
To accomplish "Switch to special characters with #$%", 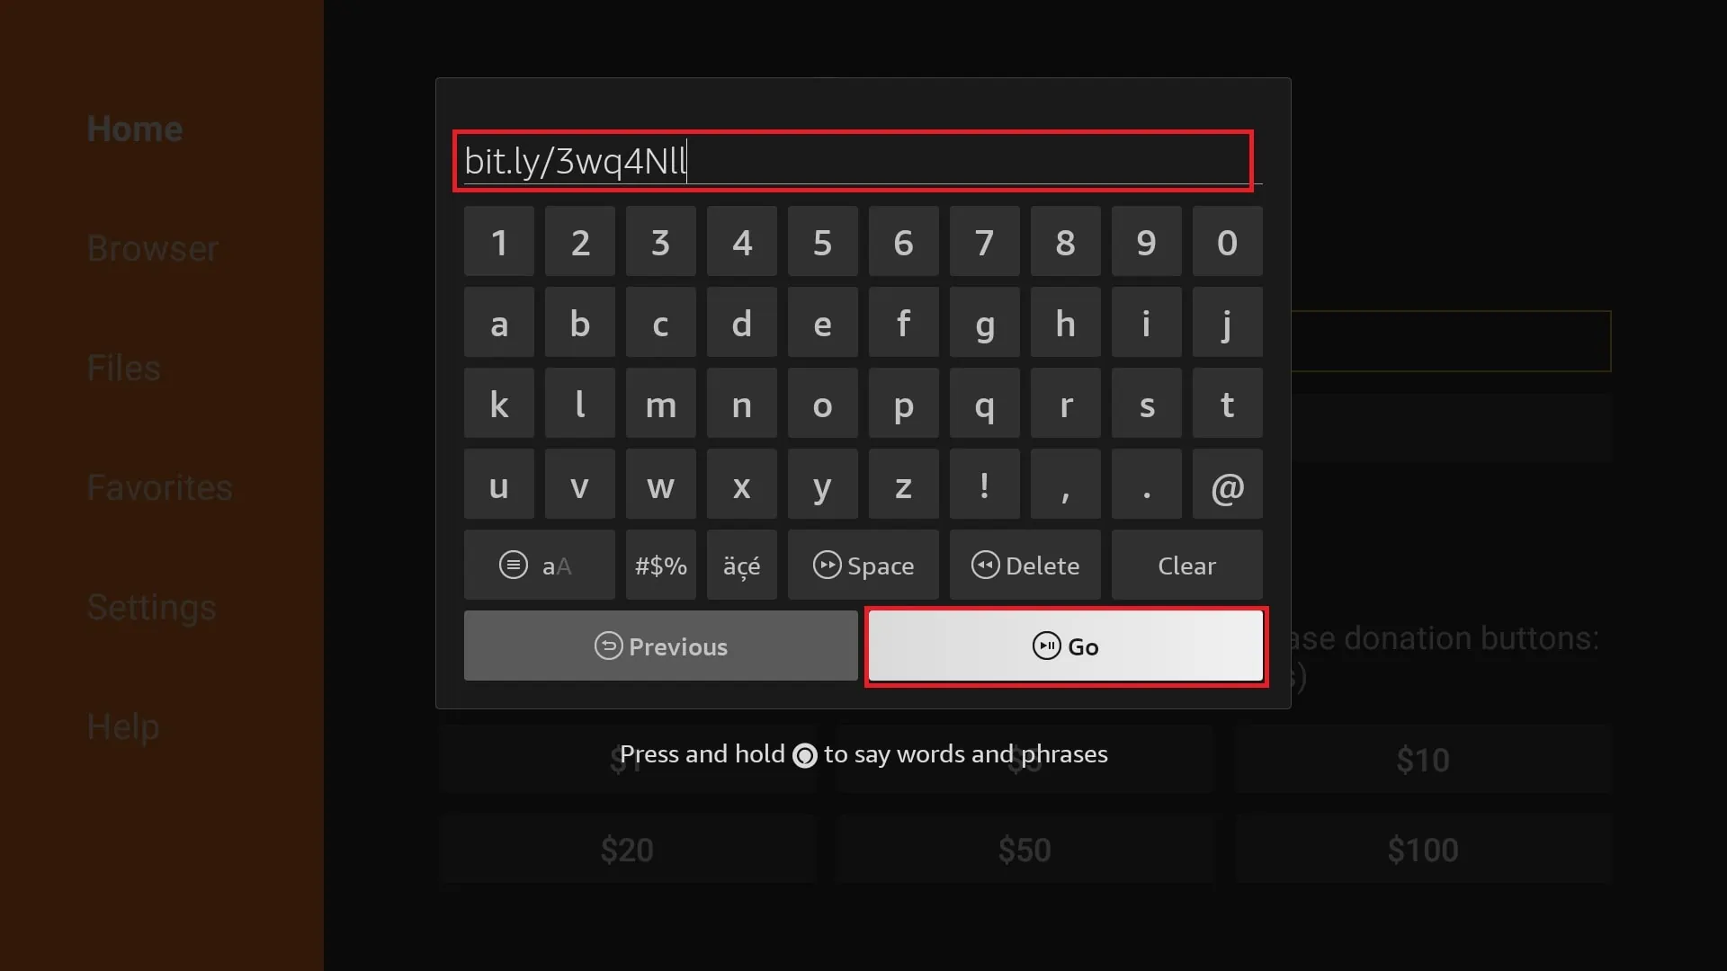I will coord(661,565).
